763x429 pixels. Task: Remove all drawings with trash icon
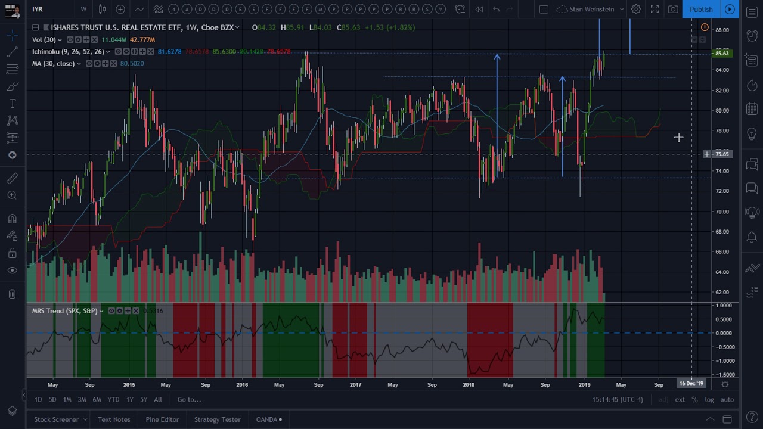(x=12, y=294)
